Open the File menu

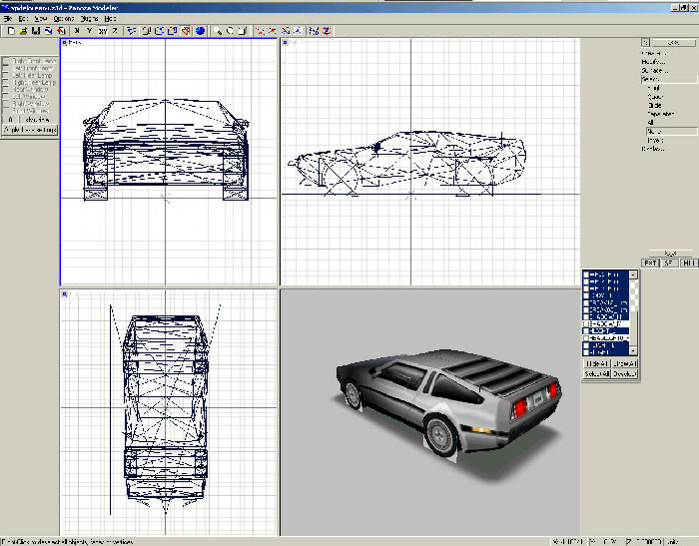point(8,19)
